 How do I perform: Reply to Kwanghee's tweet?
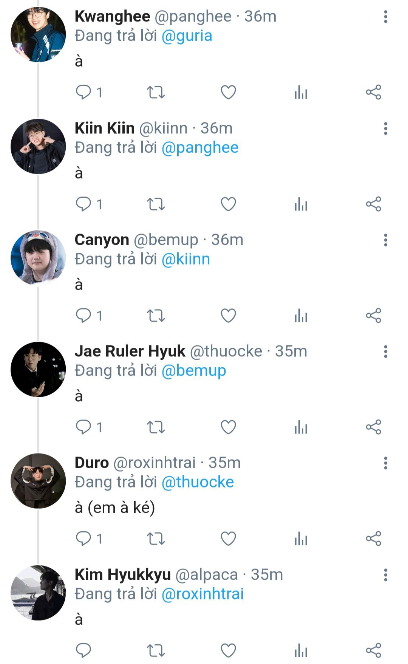pos(83,92)
